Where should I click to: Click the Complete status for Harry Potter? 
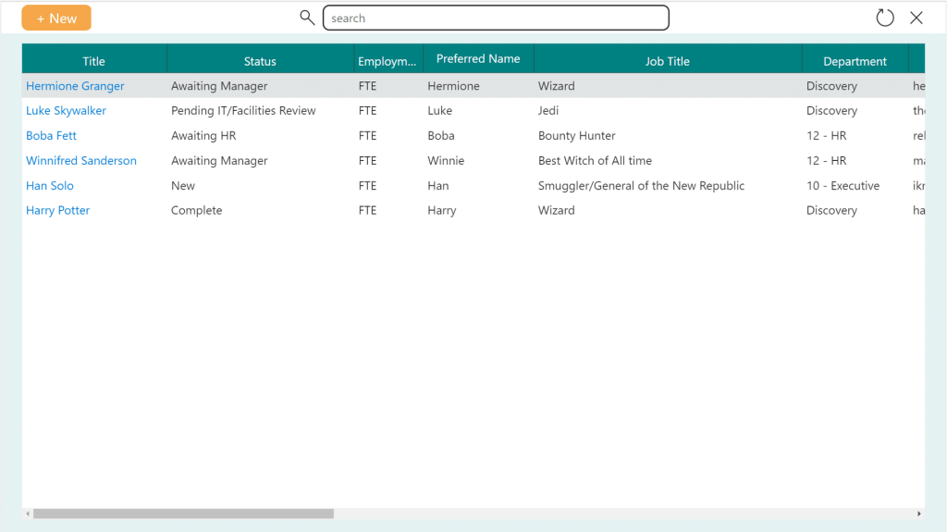point(196,210)
